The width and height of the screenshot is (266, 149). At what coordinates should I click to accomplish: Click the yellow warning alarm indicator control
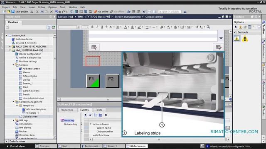click(x=245, y=38)
